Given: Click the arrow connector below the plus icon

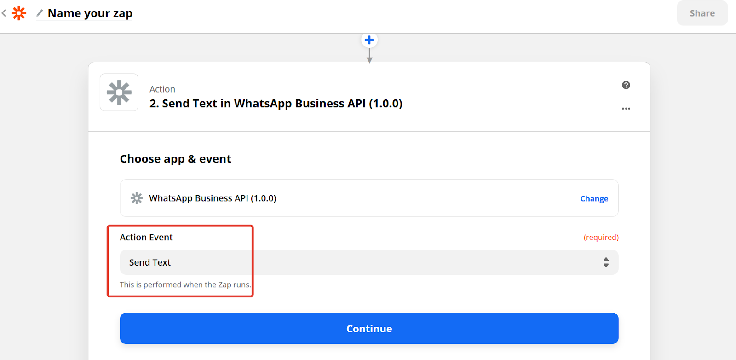Looking at the screenshot, I should [x=369, y=55].
